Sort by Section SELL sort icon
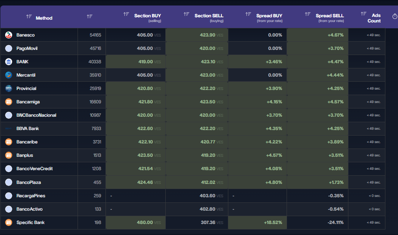The height and width of the screenshot is (235, 398). [x=187, y=14]
